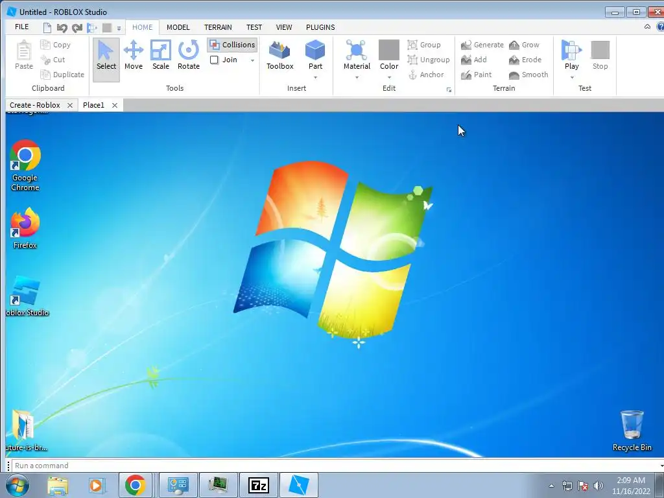Close the Create - Roblox tab
Image resolution: width=664 pixels, height=498 pixels.
(x=70, y=105)
